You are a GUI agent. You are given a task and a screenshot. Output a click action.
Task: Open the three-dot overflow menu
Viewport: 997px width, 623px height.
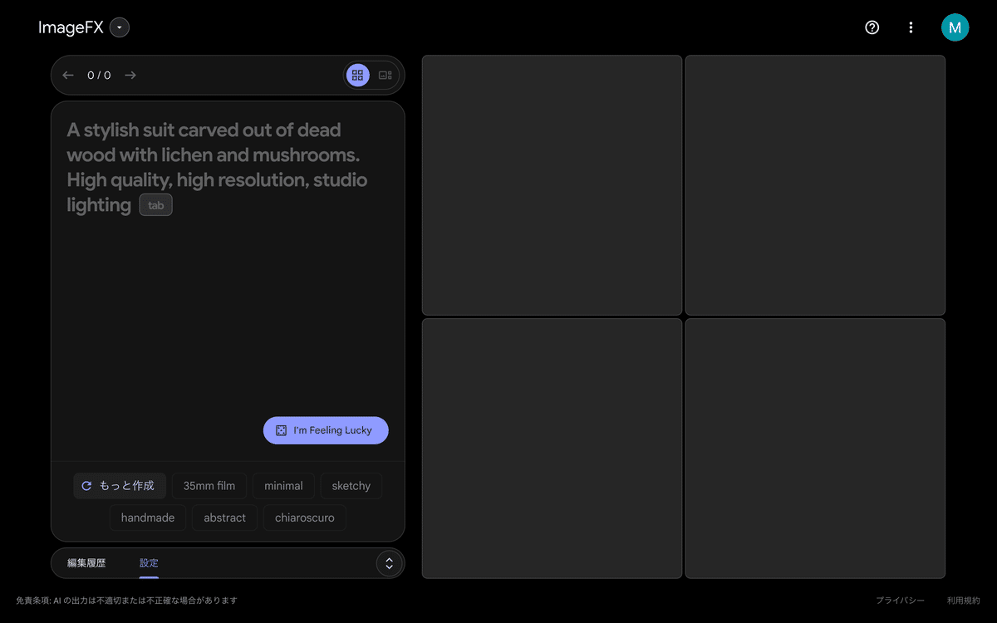[x=911, y=27]
